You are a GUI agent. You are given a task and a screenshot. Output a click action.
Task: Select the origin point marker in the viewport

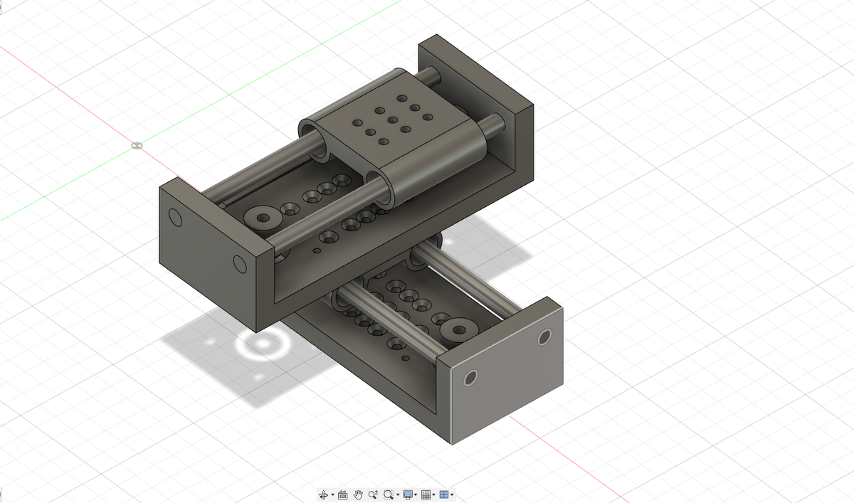[x=137, y=145]
